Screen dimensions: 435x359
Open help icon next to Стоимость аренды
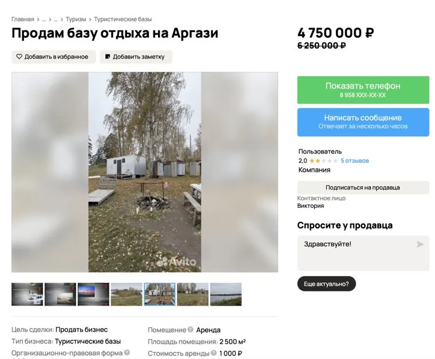point(213,353)
